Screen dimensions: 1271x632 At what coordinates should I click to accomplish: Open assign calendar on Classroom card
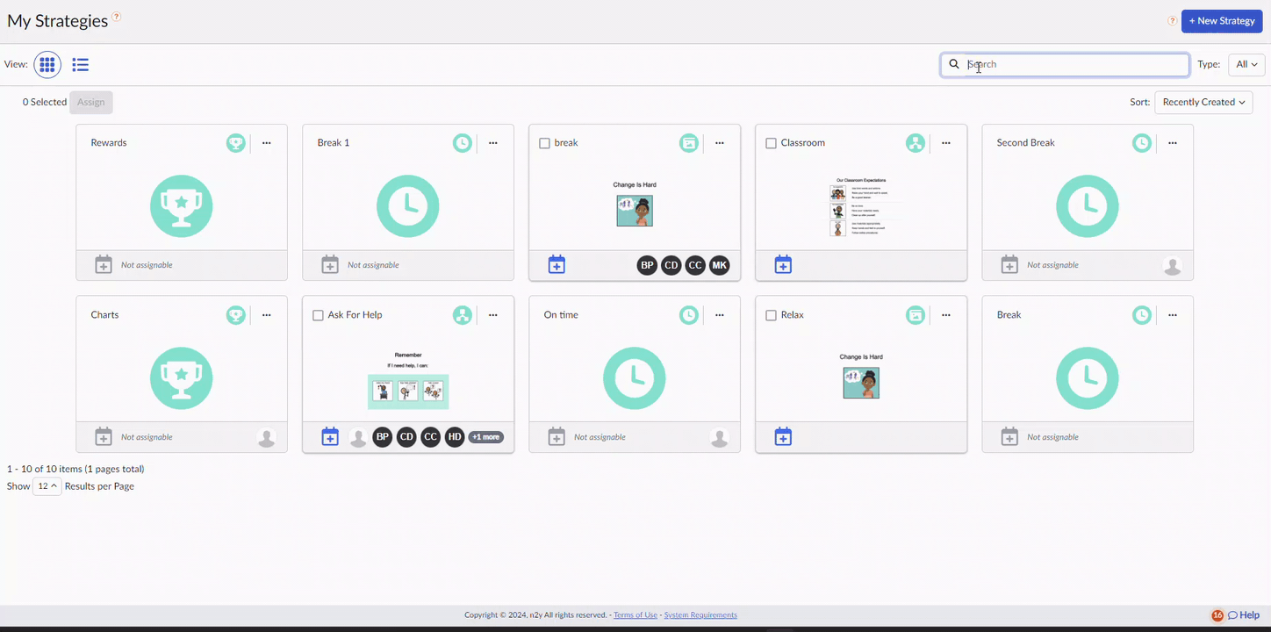point(783,264)
